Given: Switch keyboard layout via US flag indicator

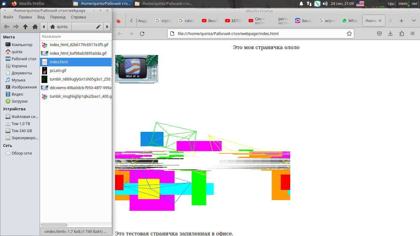Looking at the screenshot, I should (x=360, y=4).
